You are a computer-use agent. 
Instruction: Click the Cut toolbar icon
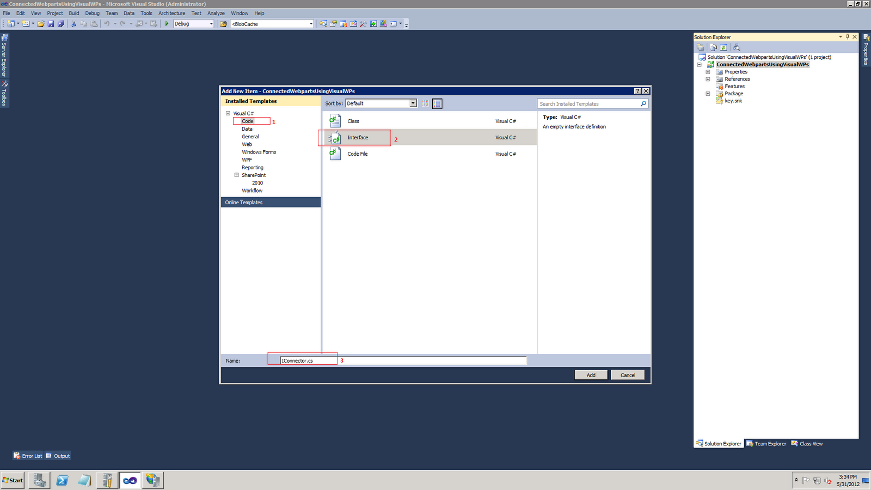coord(74,24)
